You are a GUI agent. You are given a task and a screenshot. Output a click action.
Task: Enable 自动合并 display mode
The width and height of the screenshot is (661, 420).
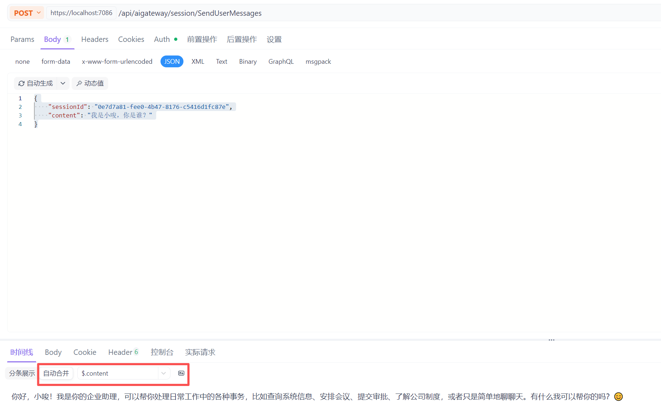click(x=56, y=373)
